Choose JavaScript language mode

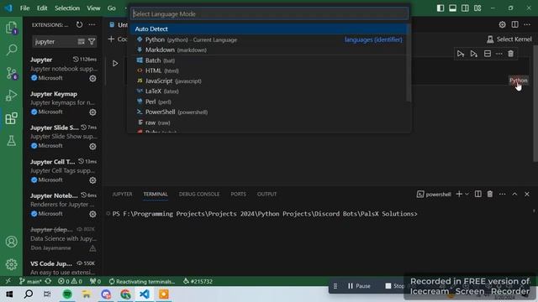[x=269, y=81]
